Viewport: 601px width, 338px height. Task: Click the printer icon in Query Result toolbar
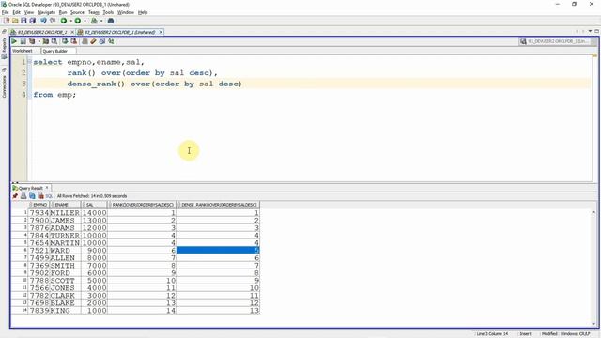pyautogui.click(x=23, y=196)
